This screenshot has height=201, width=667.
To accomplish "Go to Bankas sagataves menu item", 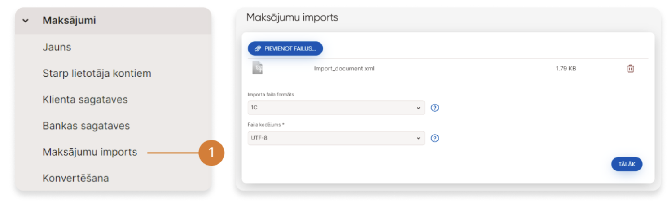I will 86,126.
